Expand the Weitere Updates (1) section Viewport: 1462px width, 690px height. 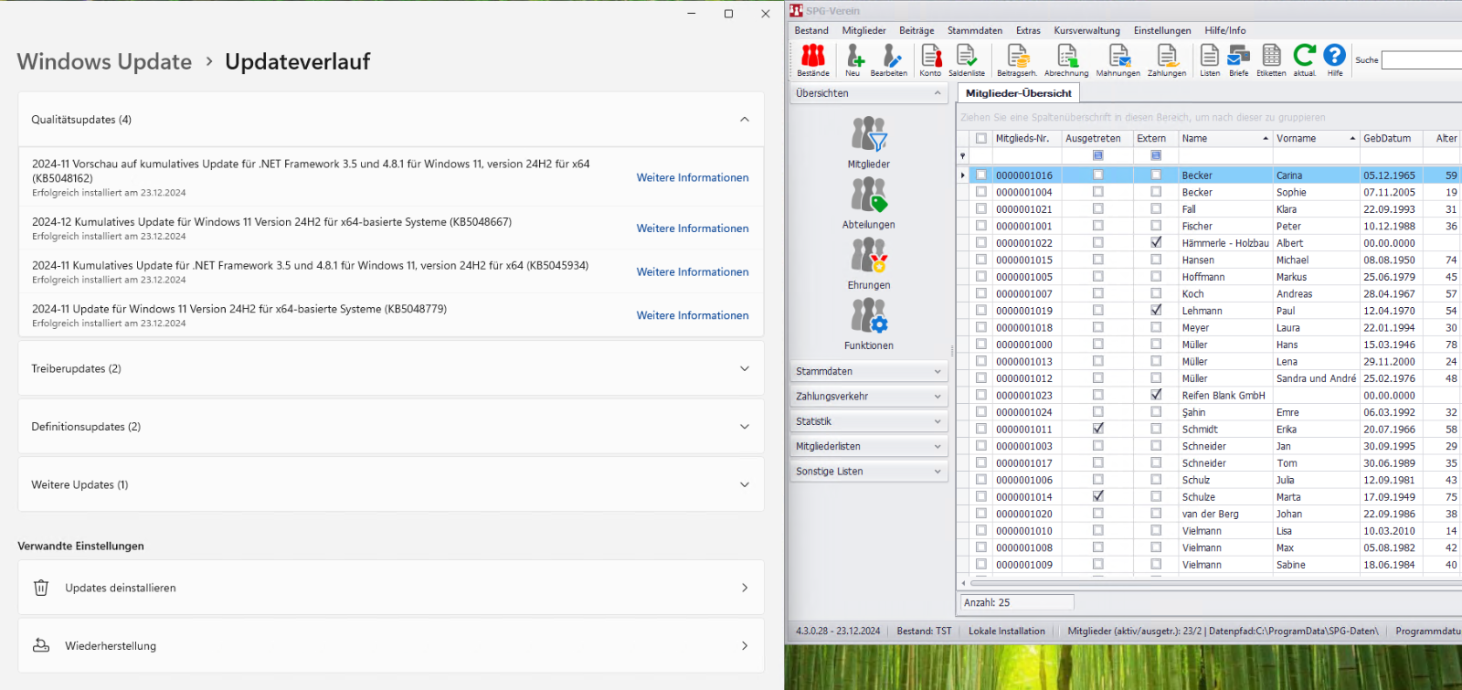point(745,485)
